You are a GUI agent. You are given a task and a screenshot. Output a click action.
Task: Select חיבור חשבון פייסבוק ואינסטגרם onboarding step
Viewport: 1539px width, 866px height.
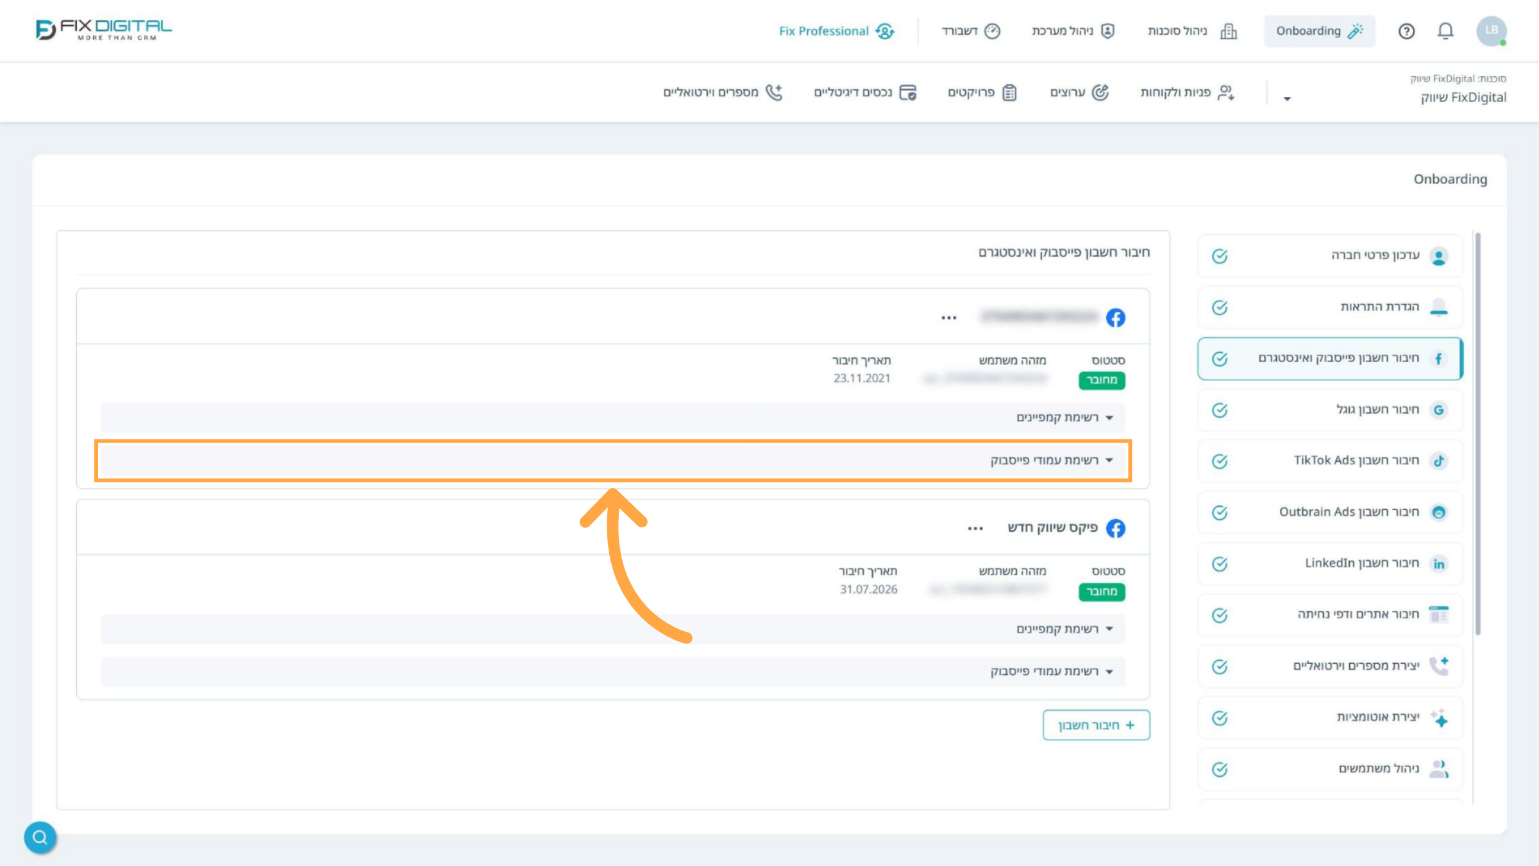(x=1330, y=359)
